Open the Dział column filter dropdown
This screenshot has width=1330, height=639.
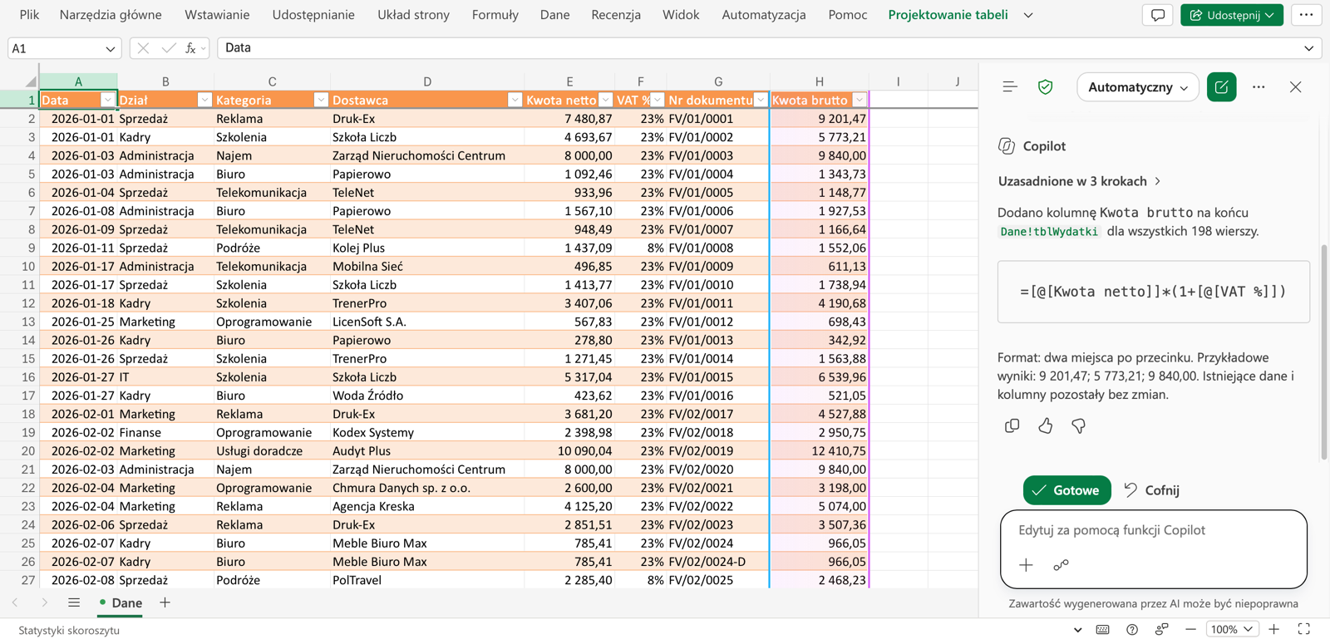pos(204,100)
